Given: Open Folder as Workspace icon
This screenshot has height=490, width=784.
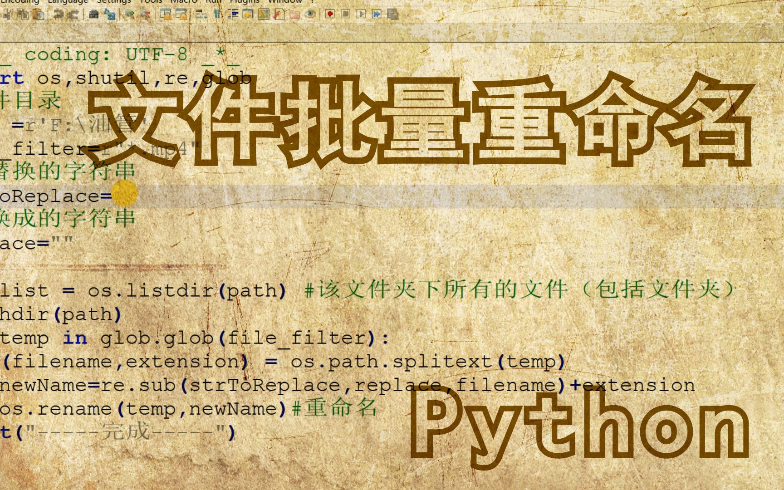Looking at the screenshot, I should coord(295,15).
